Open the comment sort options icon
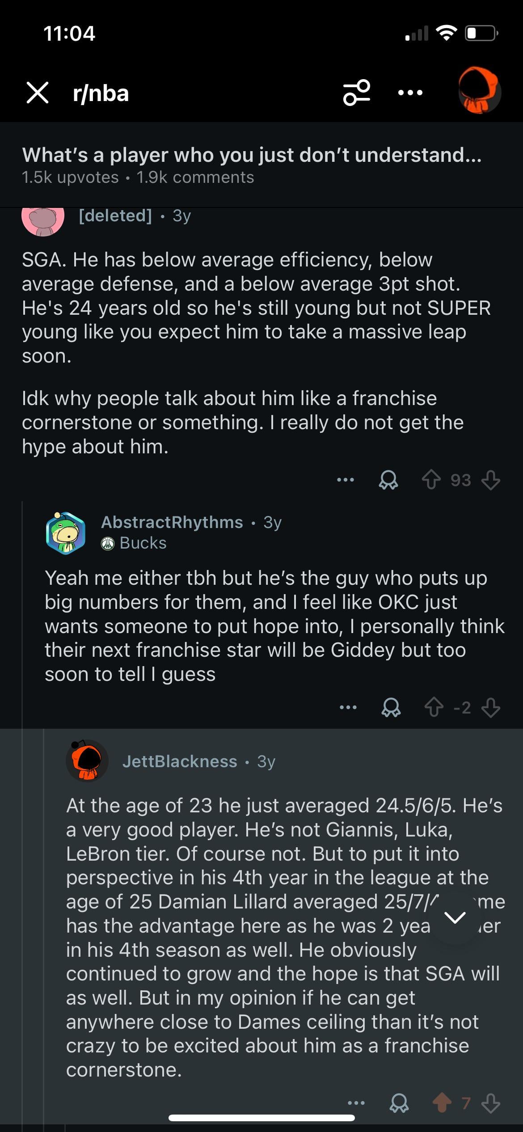 pos(356,93)
